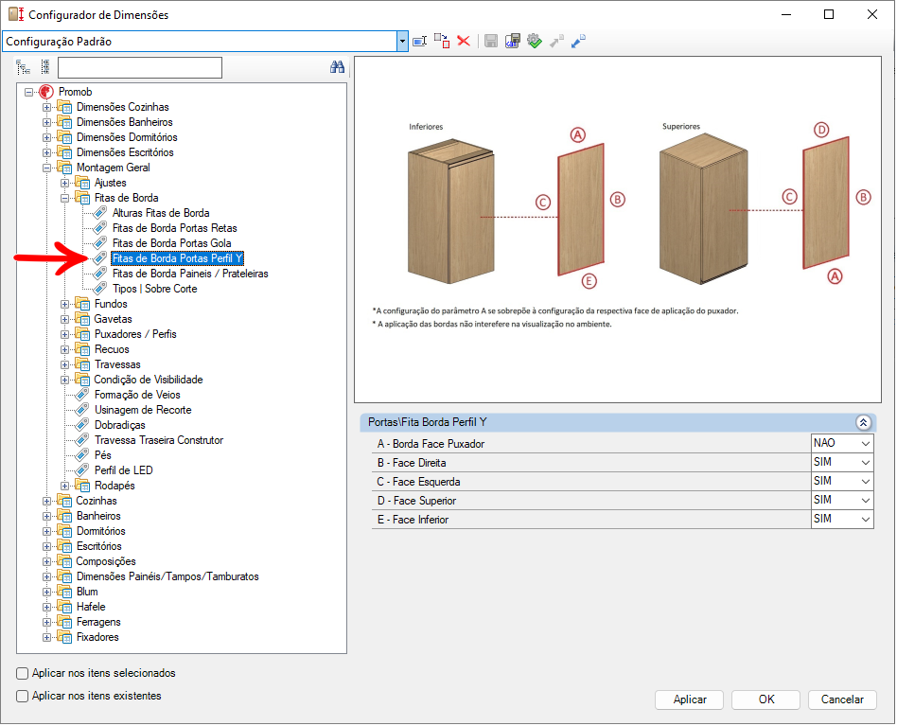Click the A - Borda Face Puxador label

pyautogui.click(x=431, y=444)
